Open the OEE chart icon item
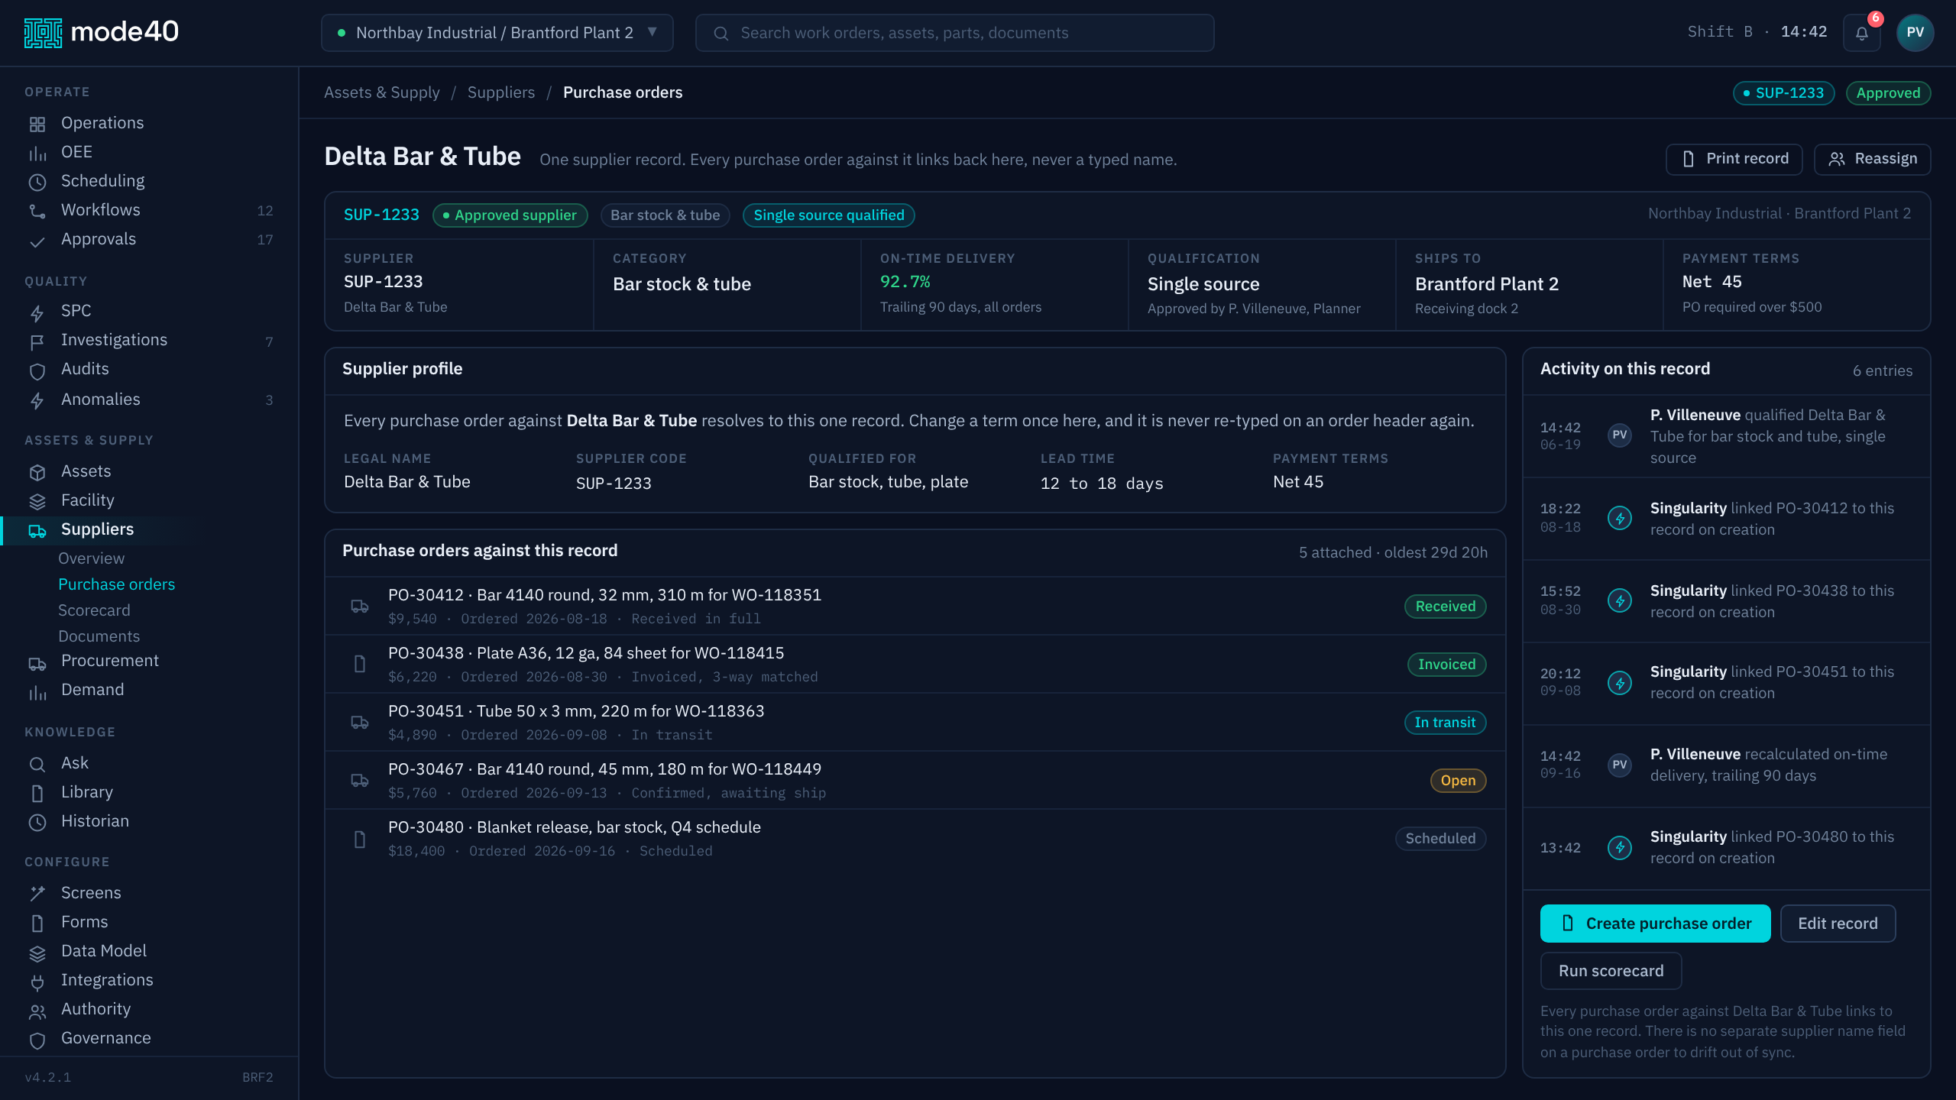The height and width of the screenshot is (1100, 1956). coord(150,152)
